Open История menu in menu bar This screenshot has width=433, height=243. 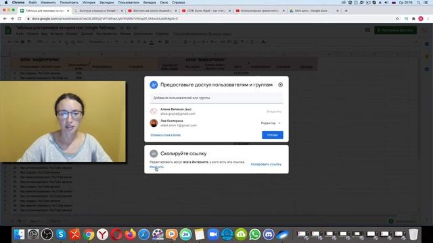click(89, 3)
